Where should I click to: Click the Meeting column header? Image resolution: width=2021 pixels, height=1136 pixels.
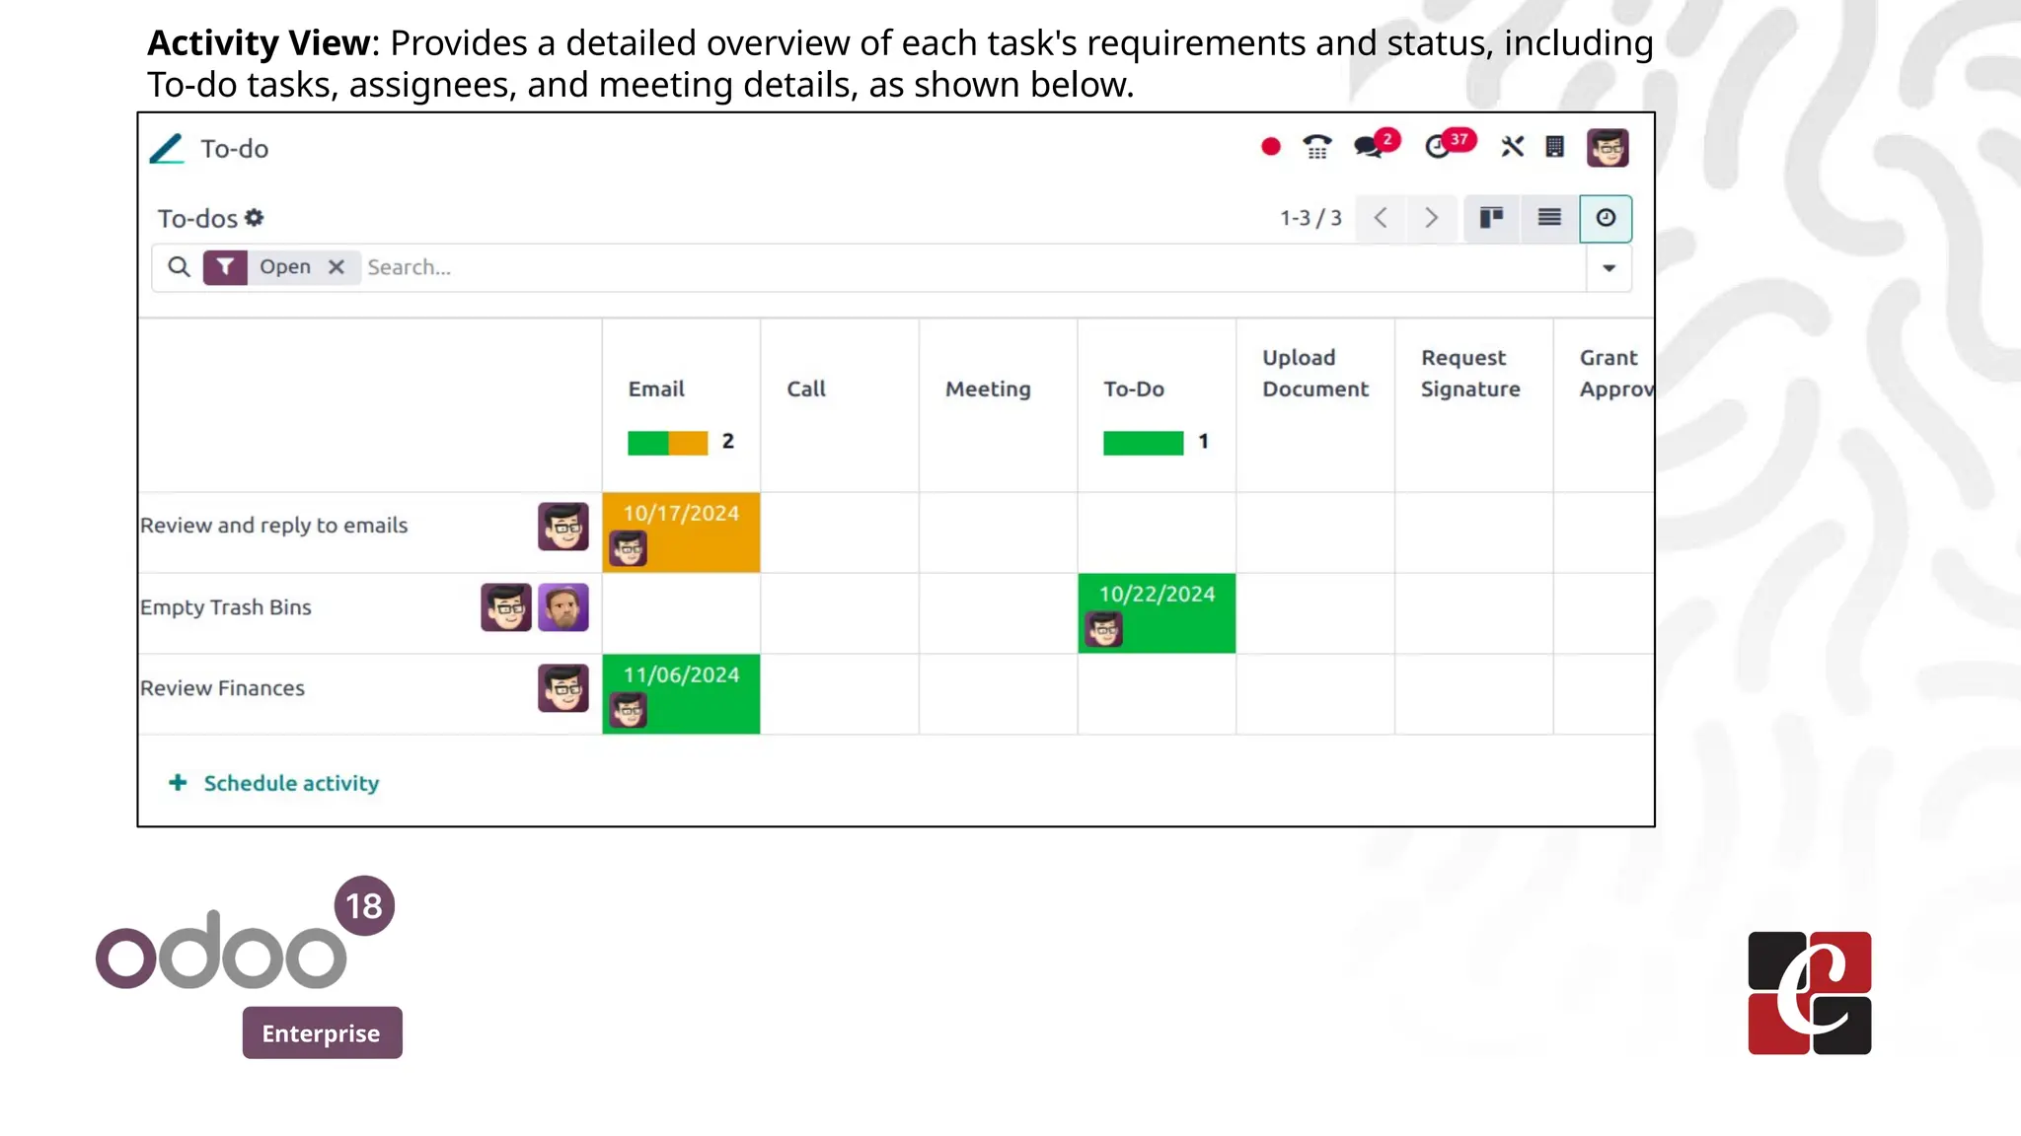[988, 389]
